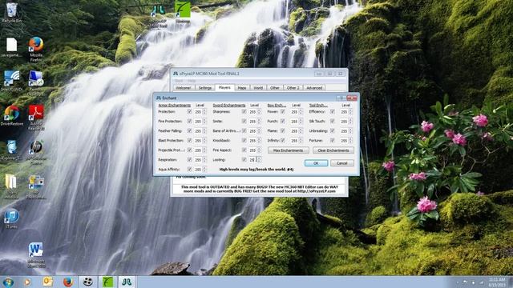This screenshot has height=288, width=513.
Task: Uncheck the Fire Protection checkbox
Action: (x=189, y=121)
